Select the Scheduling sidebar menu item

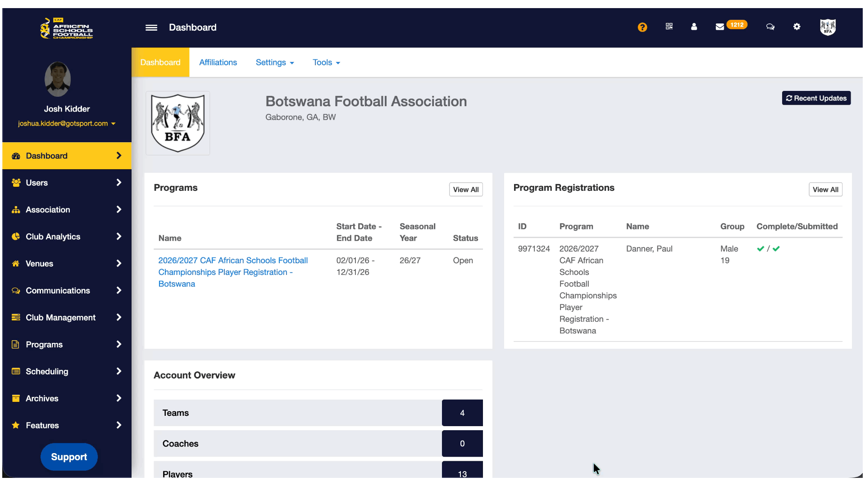pyautogui.click(x=67, y=371)
